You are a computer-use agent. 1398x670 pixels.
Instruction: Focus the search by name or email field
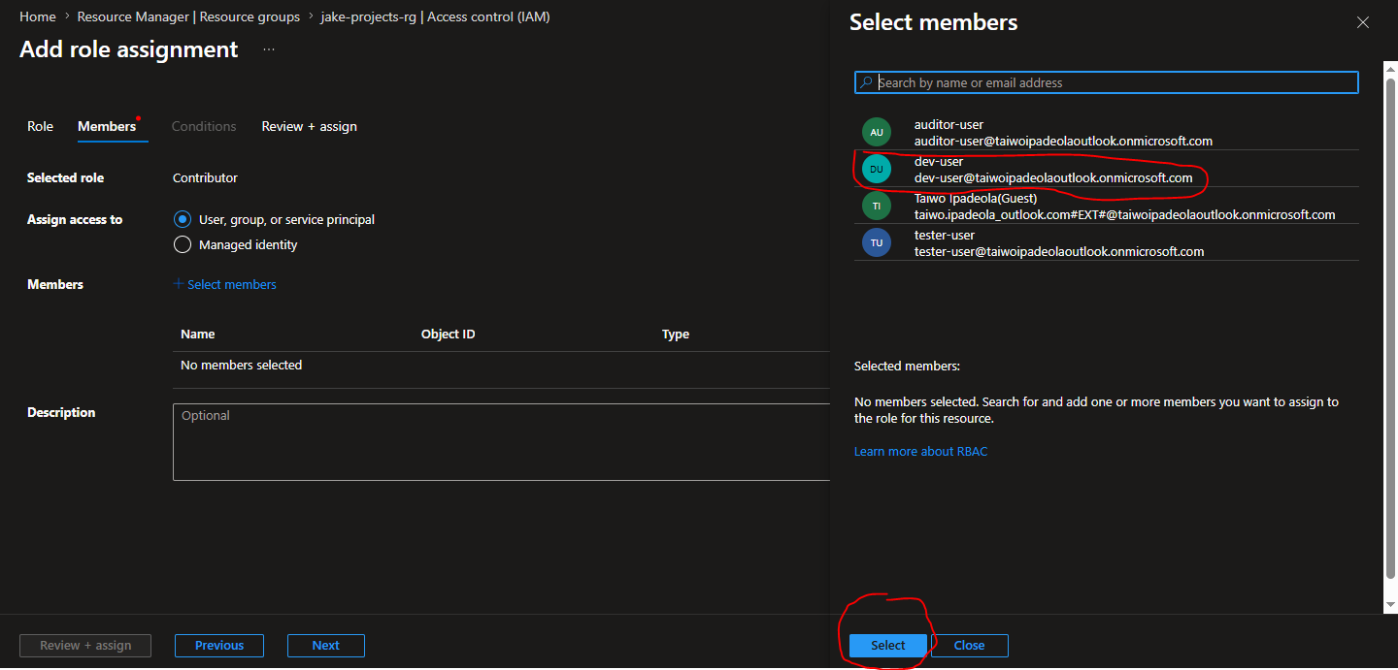[x=1107, y=82]
